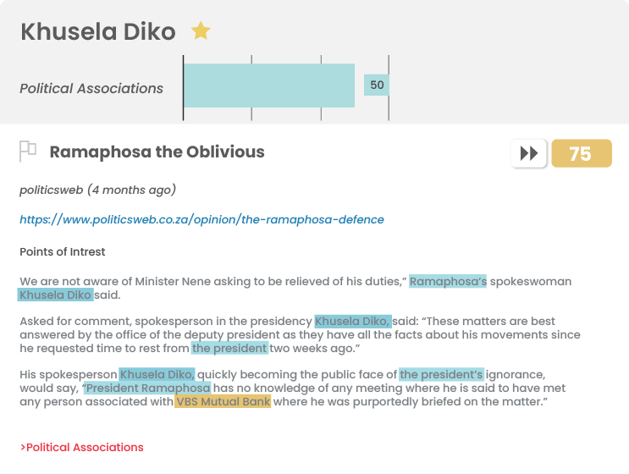The height and width of the screenshot is (474, 629).
Task: Click the fast-forward double arrow button
Action: 528,153
